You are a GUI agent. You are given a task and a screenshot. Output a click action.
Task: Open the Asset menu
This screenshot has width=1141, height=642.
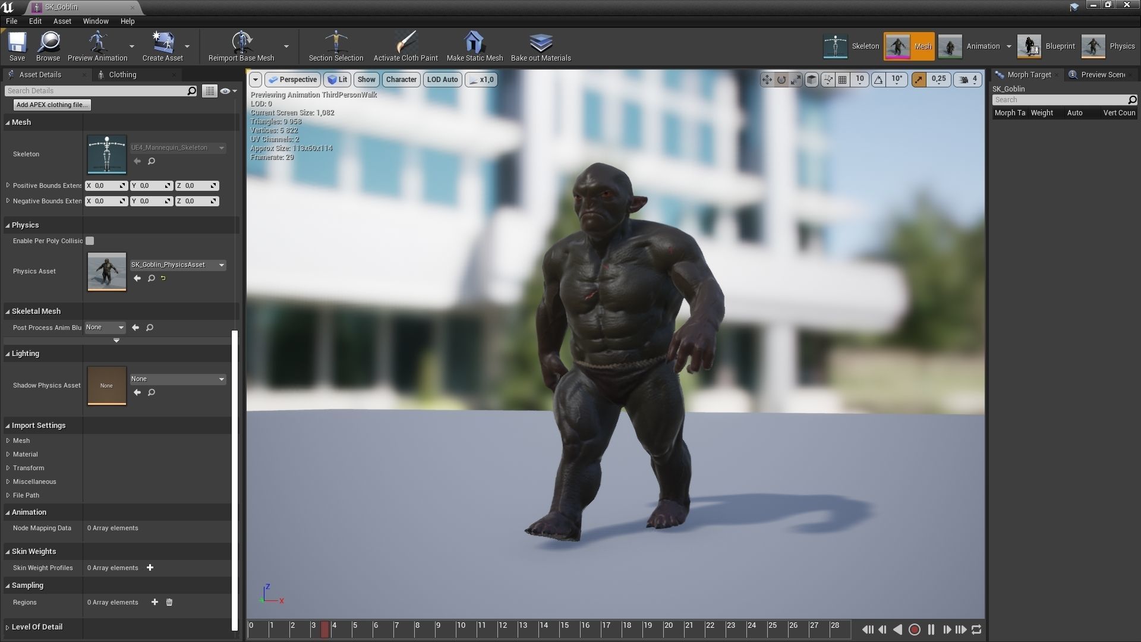(62, 21)
